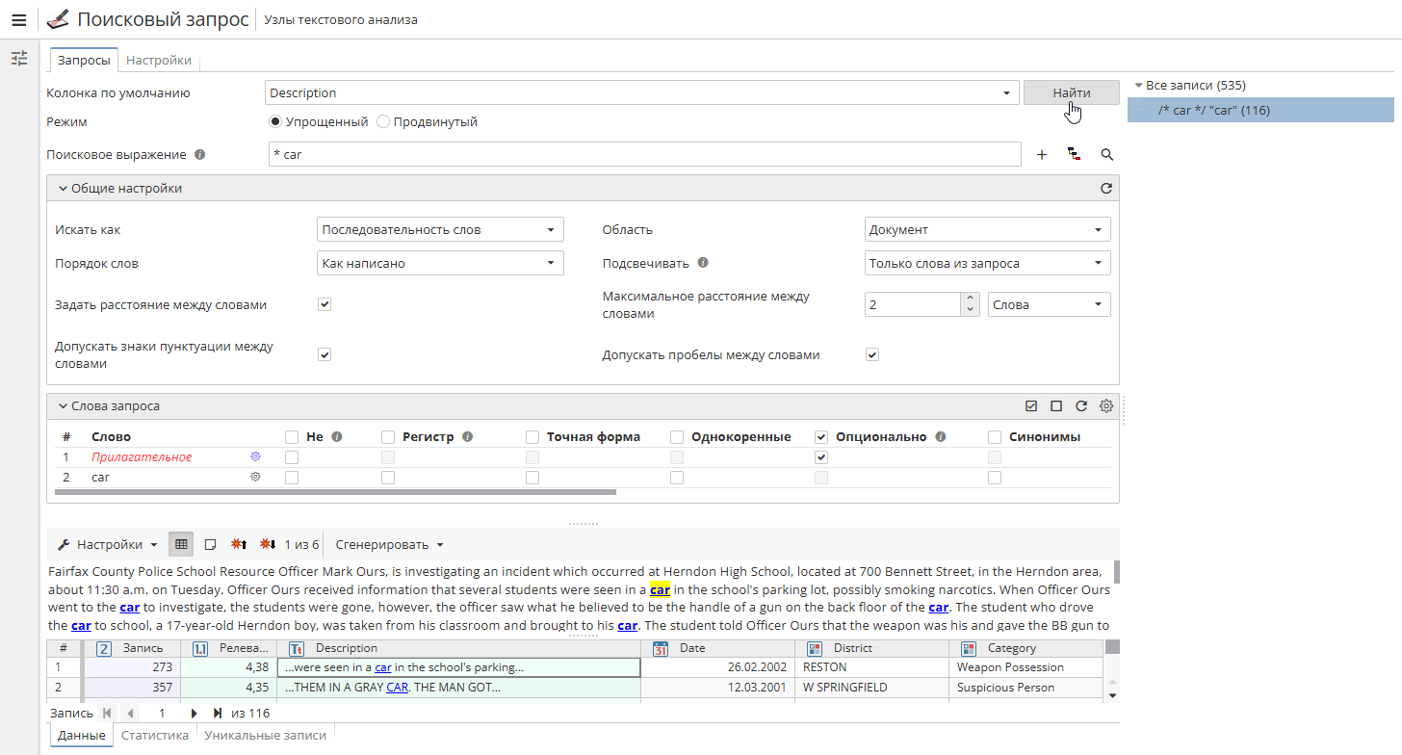Toggle the Не header checkbox

tap(292, 436)
